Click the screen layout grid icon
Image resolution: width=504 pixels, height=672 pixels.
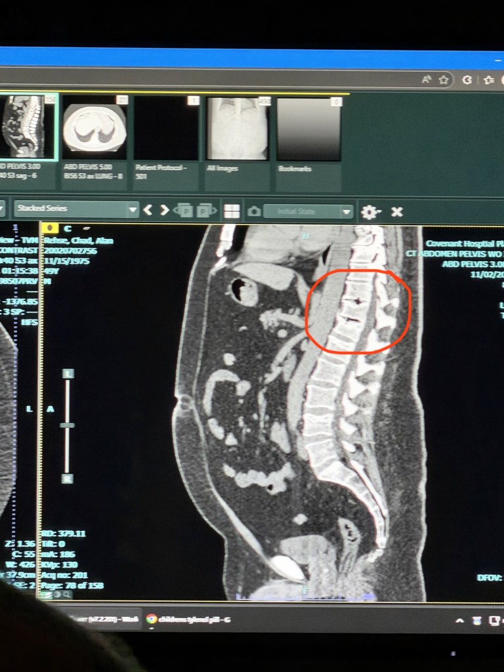coord(231,211)
